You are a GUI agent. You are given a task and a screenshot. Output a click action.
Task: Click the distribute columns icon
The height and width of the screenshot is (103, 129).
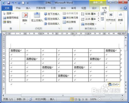pos(102,19)
